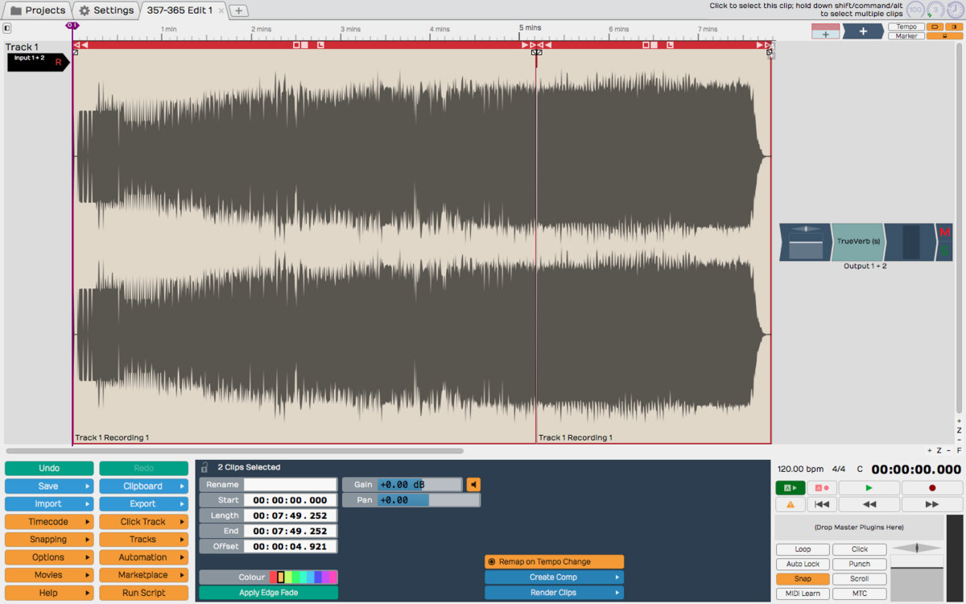Click the Apply Edge Fade button

tap(268, 593)
